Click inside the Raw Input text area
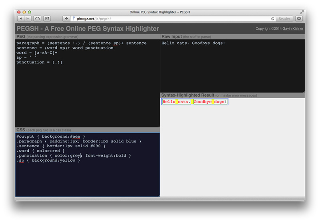This screenshot has width=320, height=222. (232, 66)
